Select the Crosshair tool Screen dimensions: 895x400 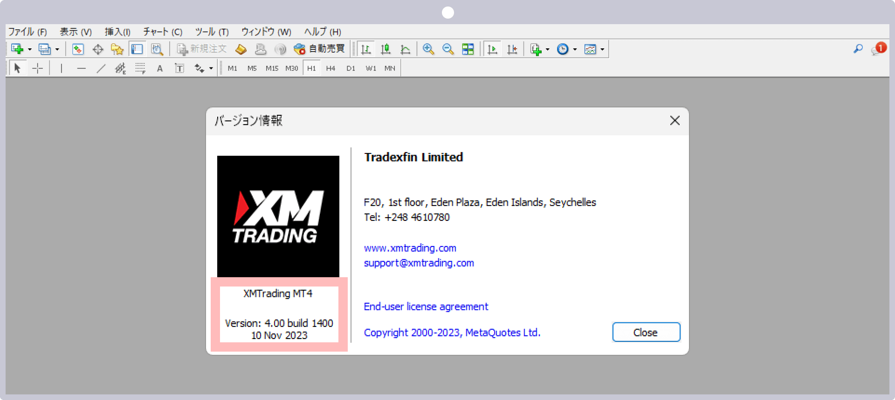[x=37, y=68]
